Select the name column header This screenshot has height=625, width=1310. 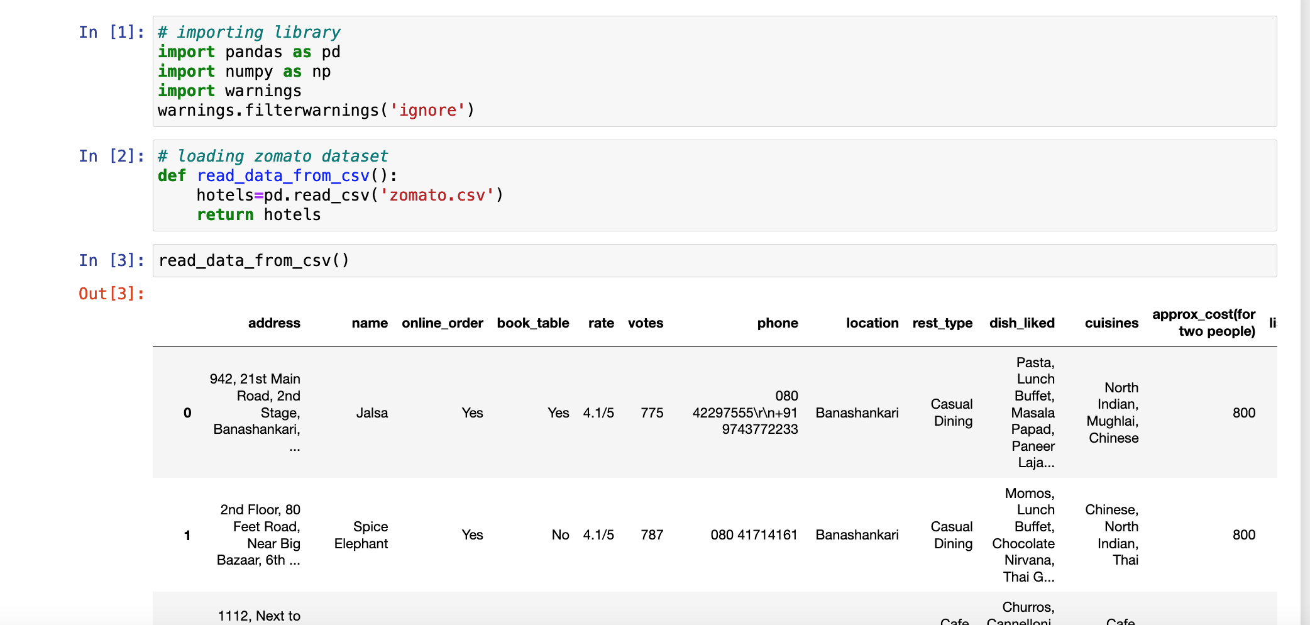click(x=369, y=323)
